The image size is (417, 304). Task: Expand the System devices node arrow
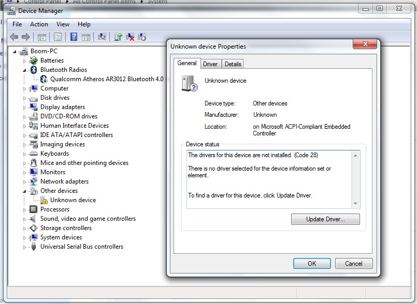point(24,238)
